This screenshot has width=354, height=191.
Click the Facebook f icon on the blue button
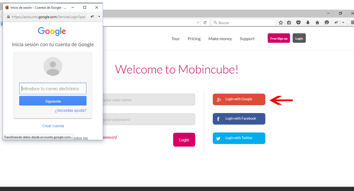pyautogui.click(x=218, y=119)
